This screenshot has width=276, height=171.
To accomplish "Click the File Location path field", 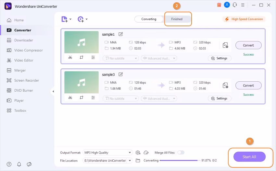I will click(x=105, y=160).
